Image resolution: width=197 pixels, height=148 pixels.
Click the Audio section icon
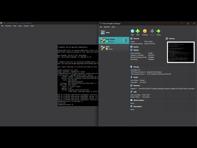131,77
